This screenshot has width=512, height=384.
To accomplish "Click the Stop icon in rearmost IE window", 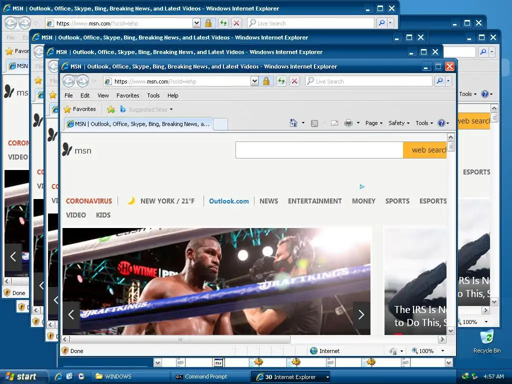I will coord(236,23).
